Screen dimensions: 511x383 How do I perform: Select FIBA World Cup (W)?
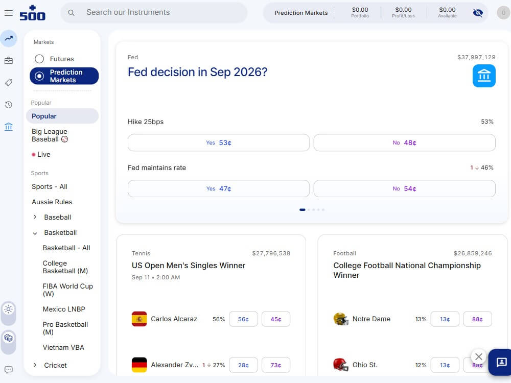[68, 290]
